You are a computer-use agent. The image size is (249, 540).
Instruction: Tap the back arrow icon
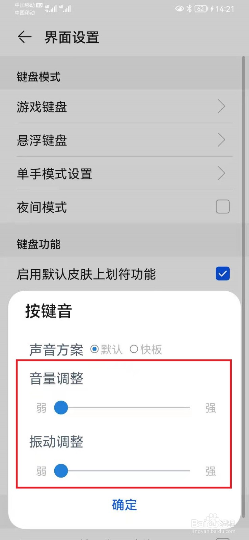[25, 37]
